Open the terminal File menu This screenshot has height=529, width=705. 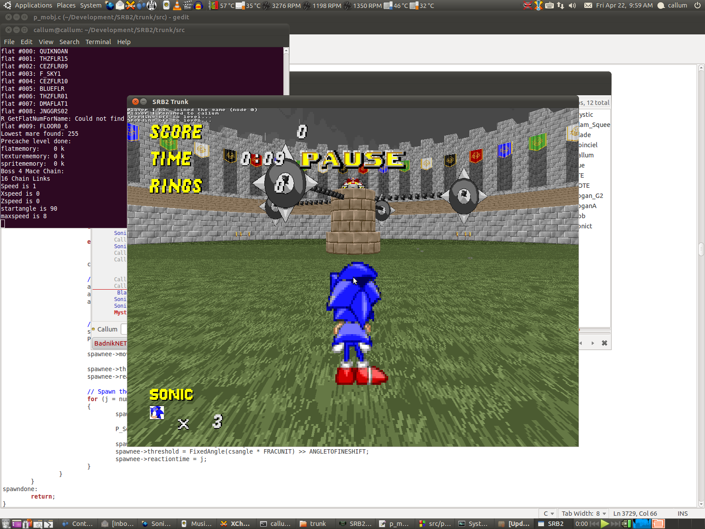pos(9,42)
